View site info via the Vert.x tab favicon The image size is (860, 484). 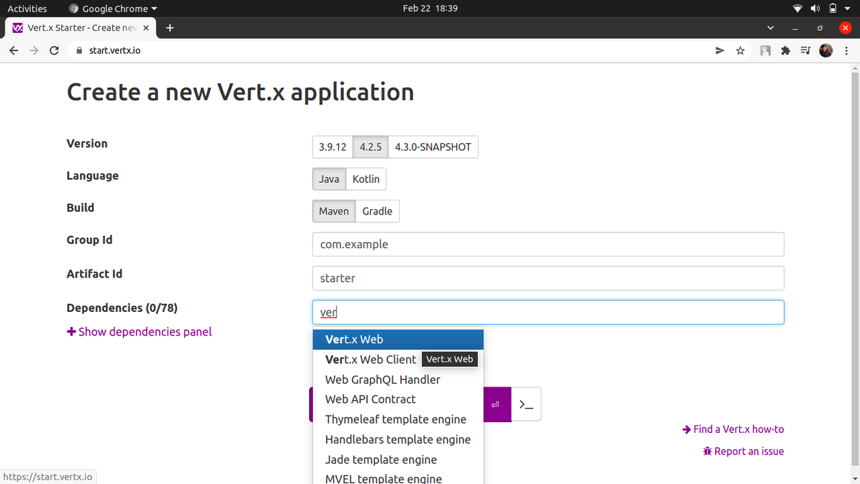click(x=16, y=28)
